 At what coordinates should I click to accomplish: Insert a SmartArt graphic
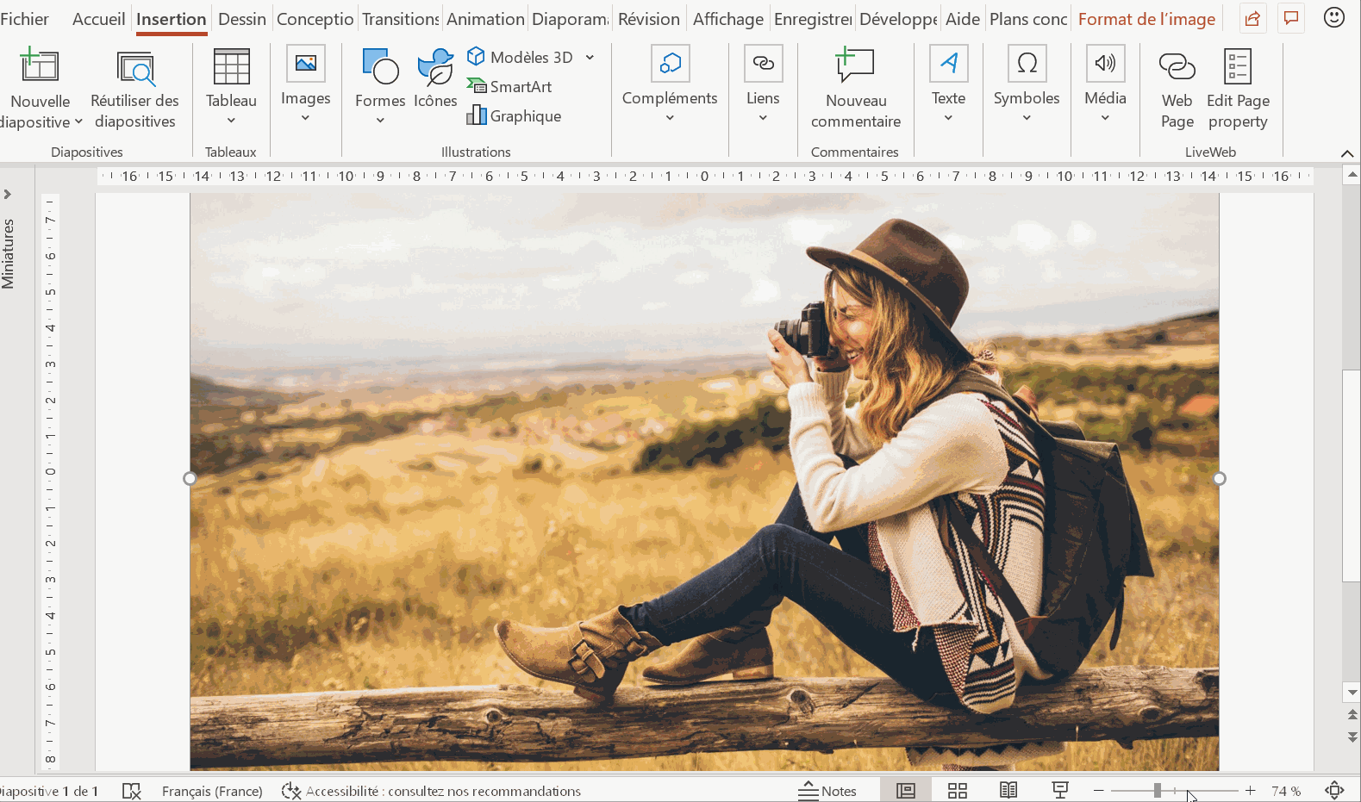point(510,87)
